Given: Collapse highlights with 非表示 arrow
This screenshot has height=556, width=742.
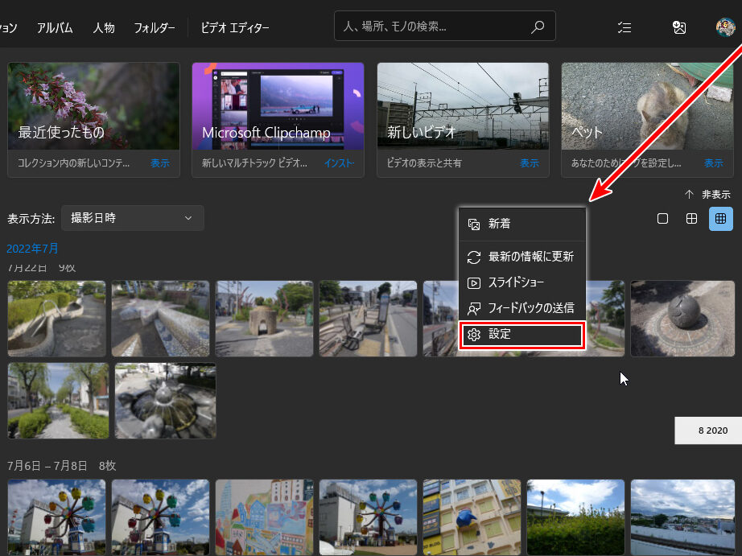Looking at the screenshot, I should pyautogui.click(x=707, y=195).
